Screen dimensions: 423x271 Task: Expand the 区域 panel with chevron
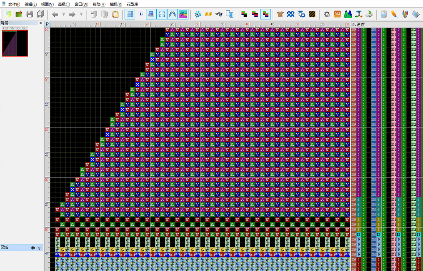[39, 248]
